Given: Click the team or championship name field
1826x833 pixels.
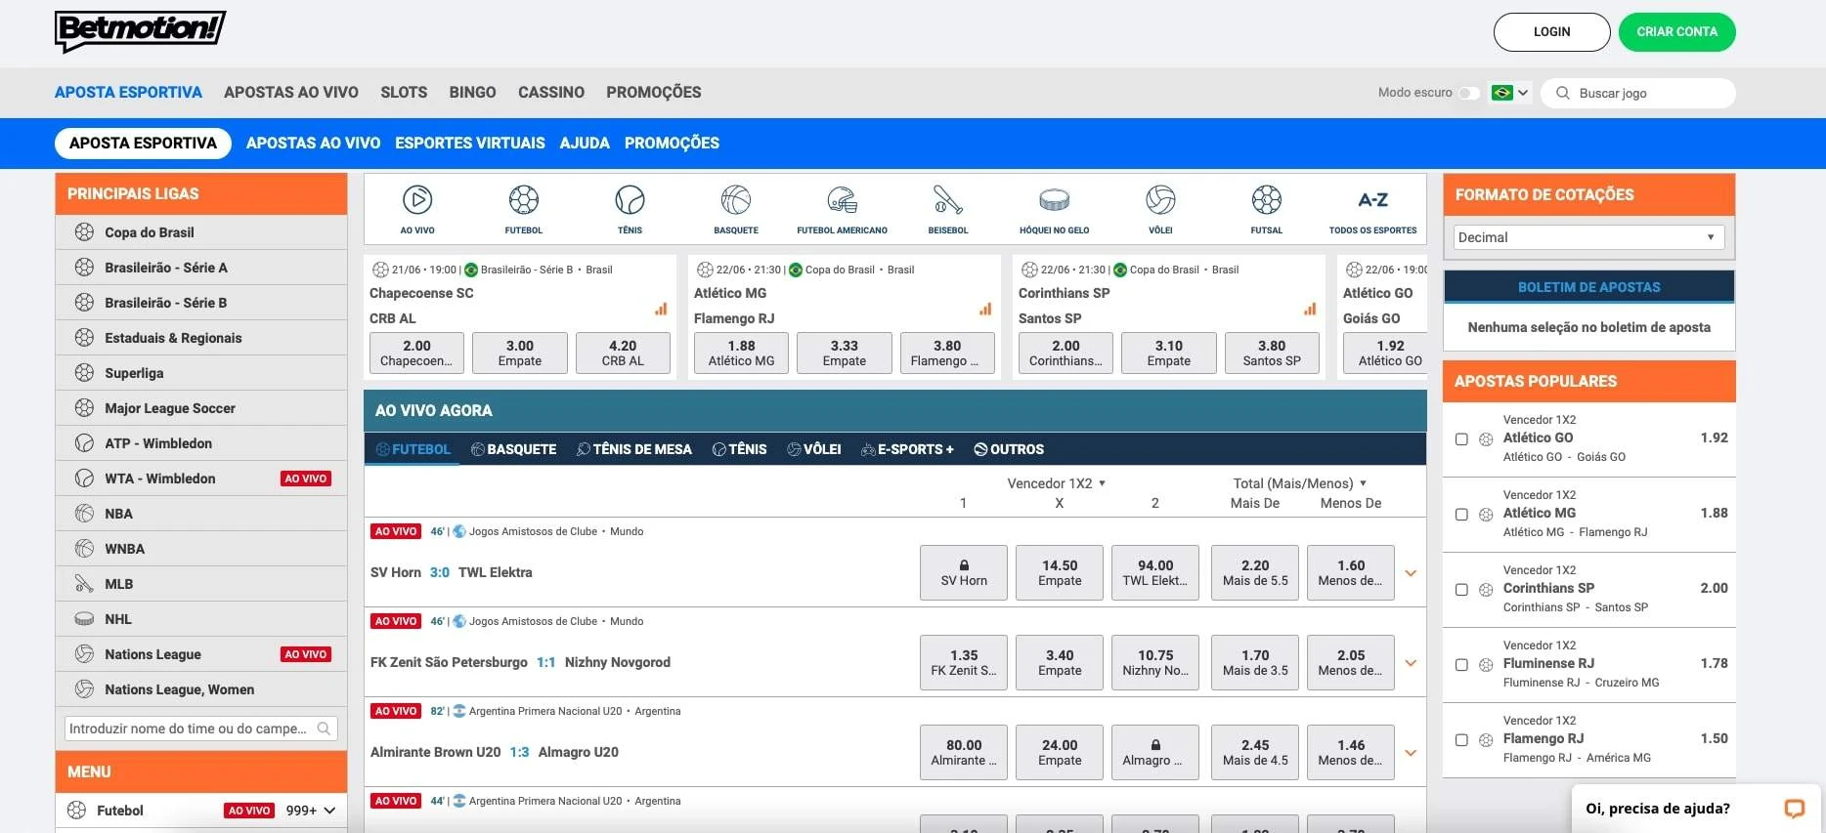Looking at the screenshot, I should tap(201, 729).
